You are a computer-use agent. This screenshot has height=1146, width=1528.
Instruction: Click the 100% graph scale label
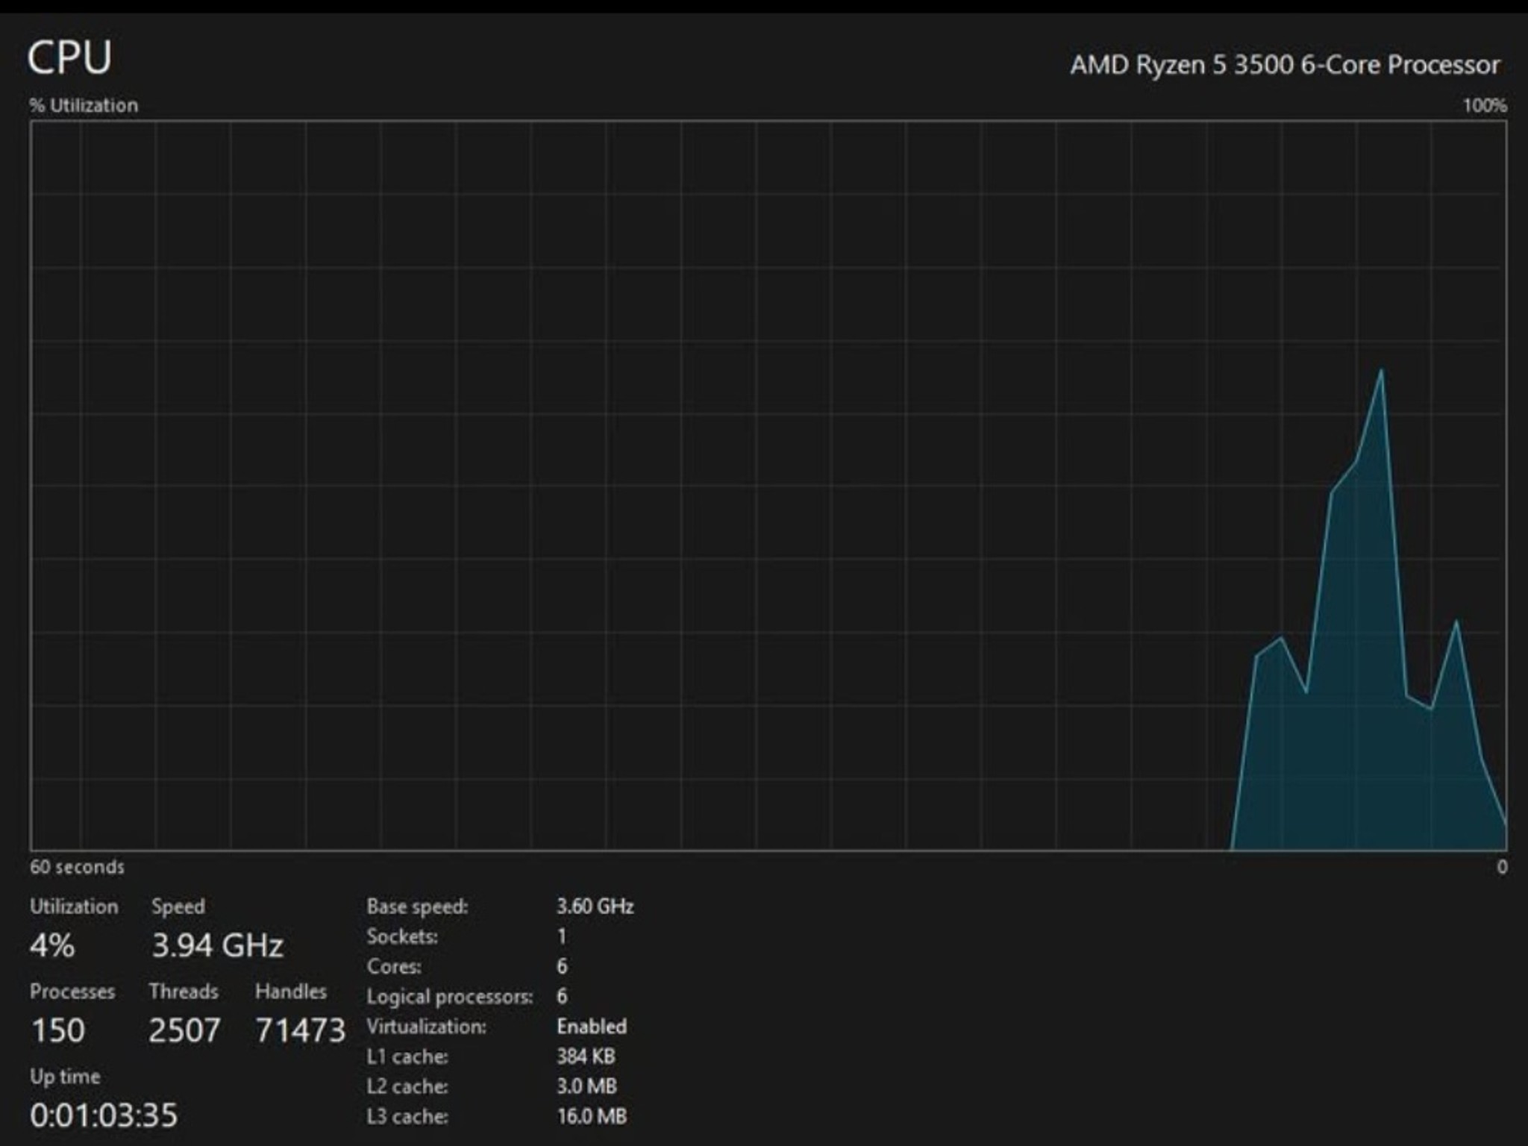point(1485,105)
